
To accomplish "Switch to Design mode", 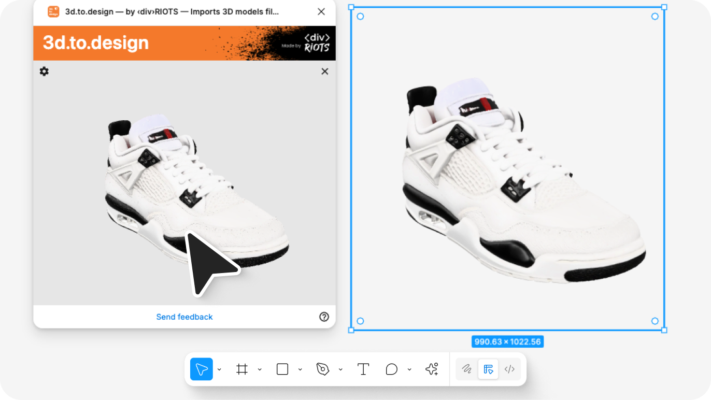I will (x=488, y=369).
